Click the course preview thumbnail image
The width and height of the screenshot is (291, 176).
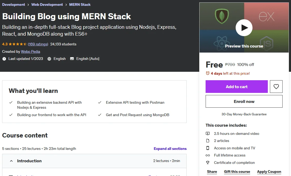coord(244,27)
